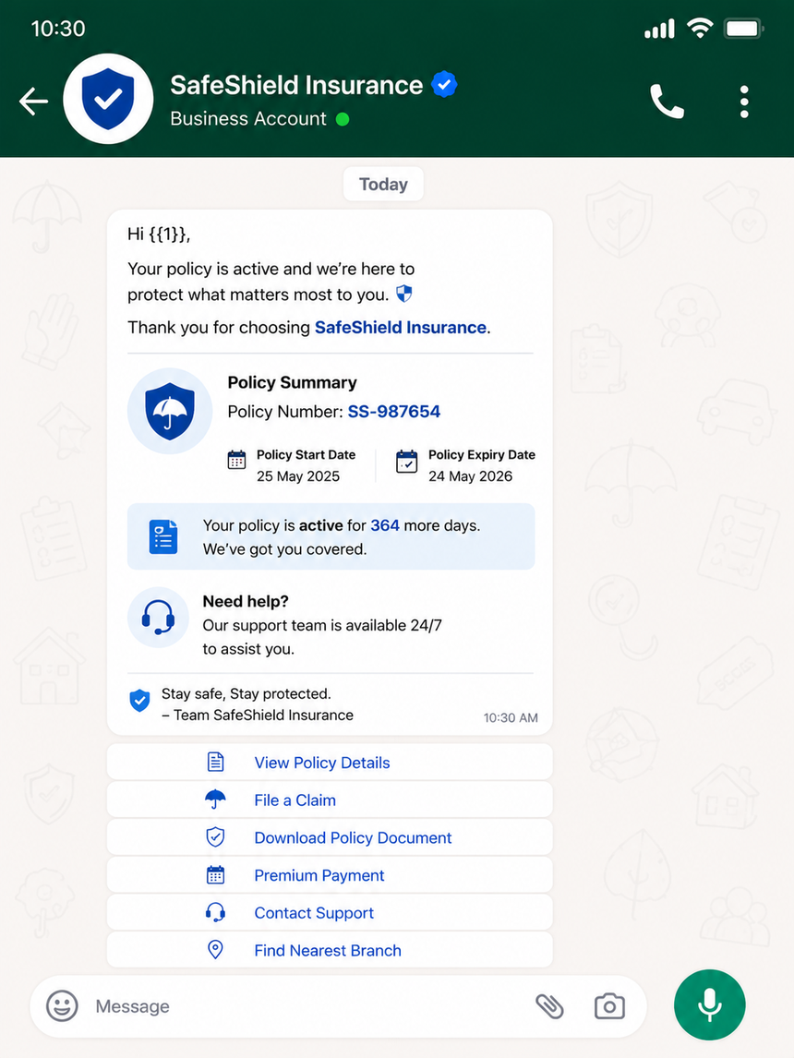Click the 25 May 2025 date
The height and width of the screenshot is (1058, 794).
tap(298, 476)
